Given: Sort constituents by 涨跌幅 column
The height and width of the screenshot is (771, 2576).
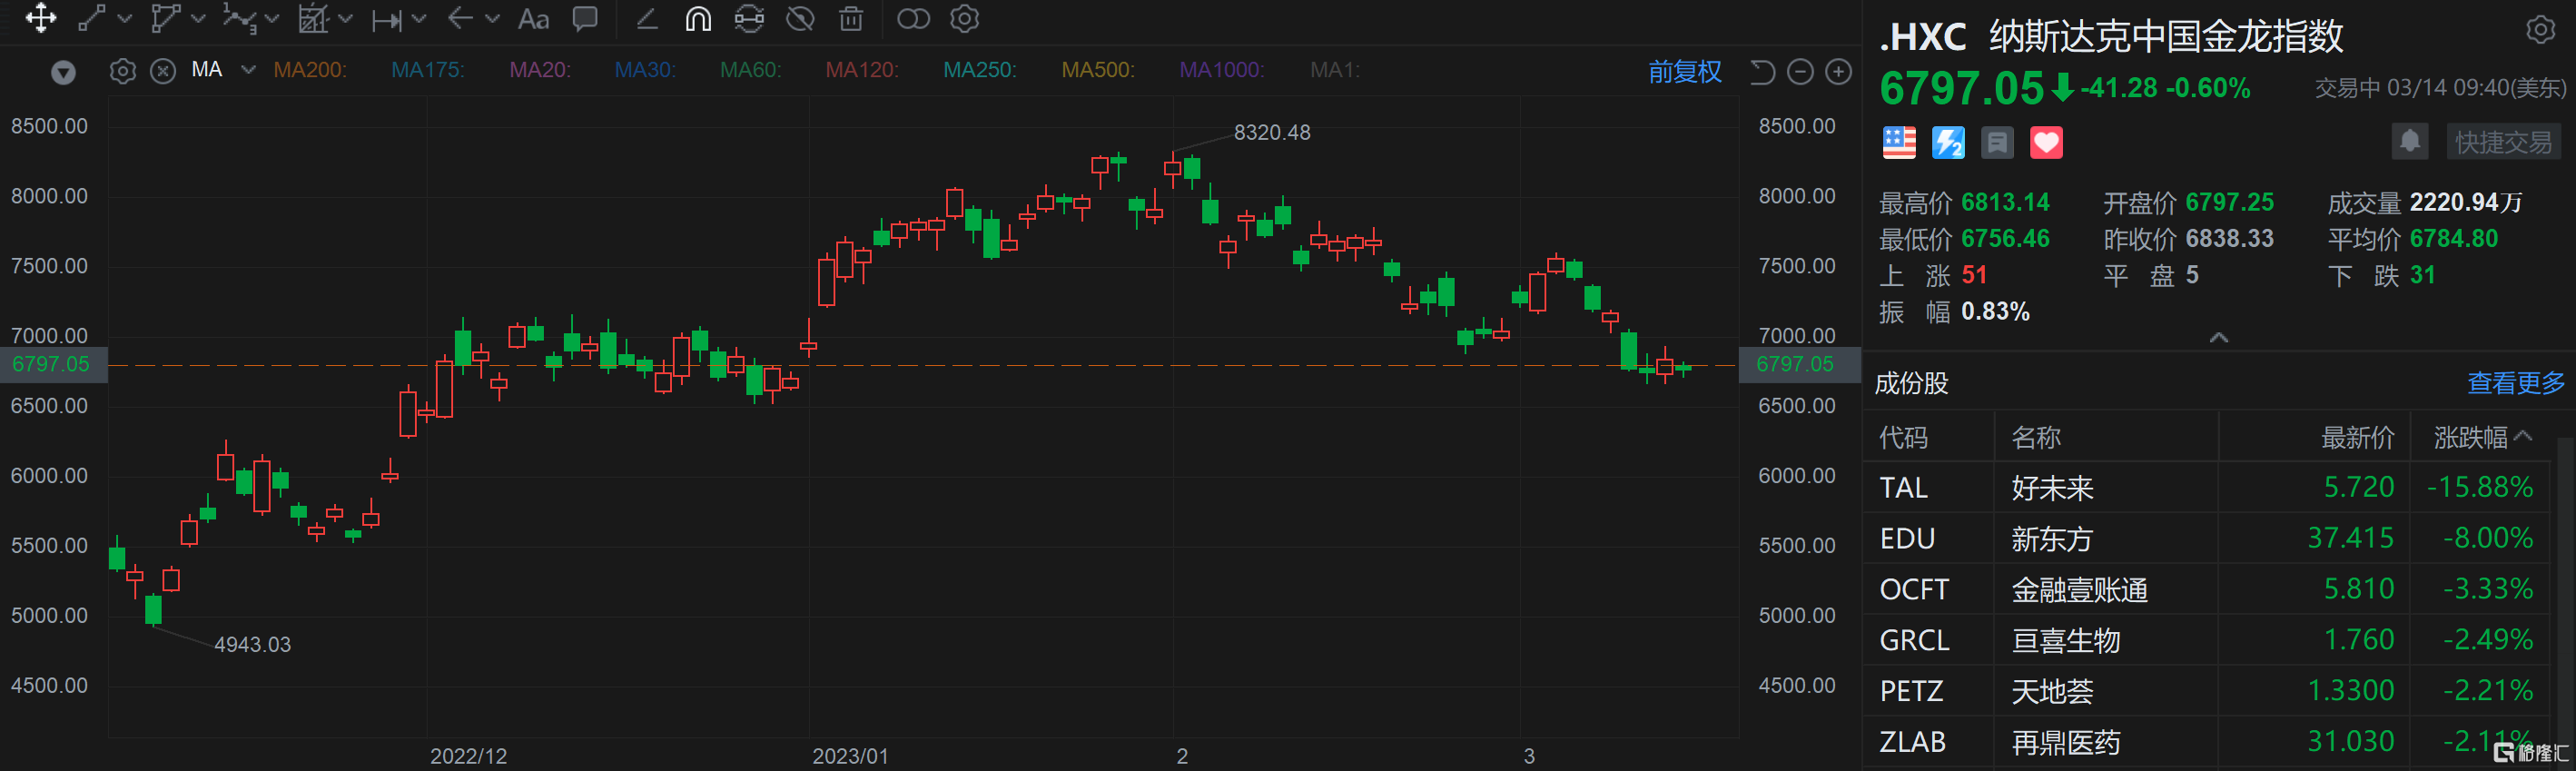Looking at the screenshot, I should click(2482, 438).
